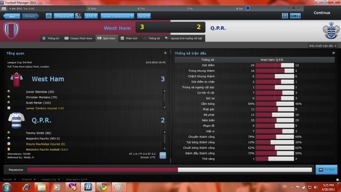
Task: Open the World dropdown menu
Action: (x=144, y=16)
